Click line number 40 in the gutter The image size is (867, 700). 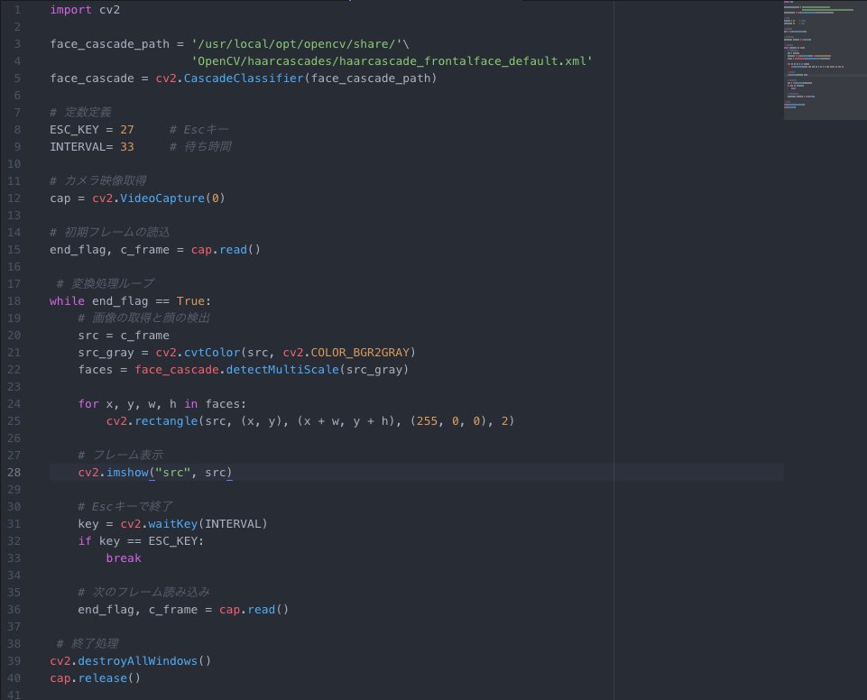[x=14, y=678]
